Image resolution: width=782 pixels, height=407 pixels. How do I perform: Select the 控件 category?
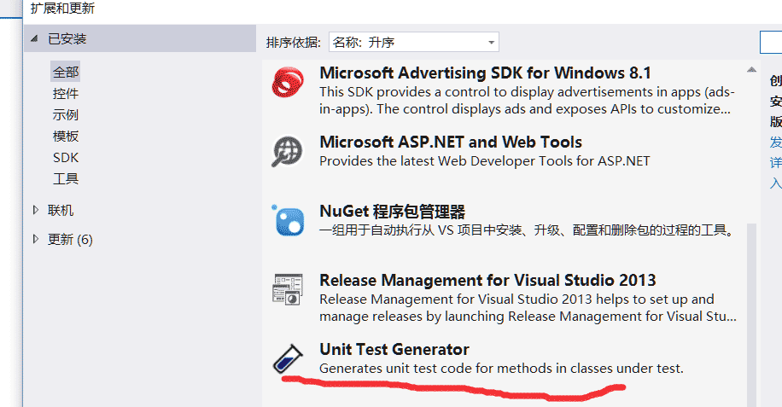coord(66,94)
